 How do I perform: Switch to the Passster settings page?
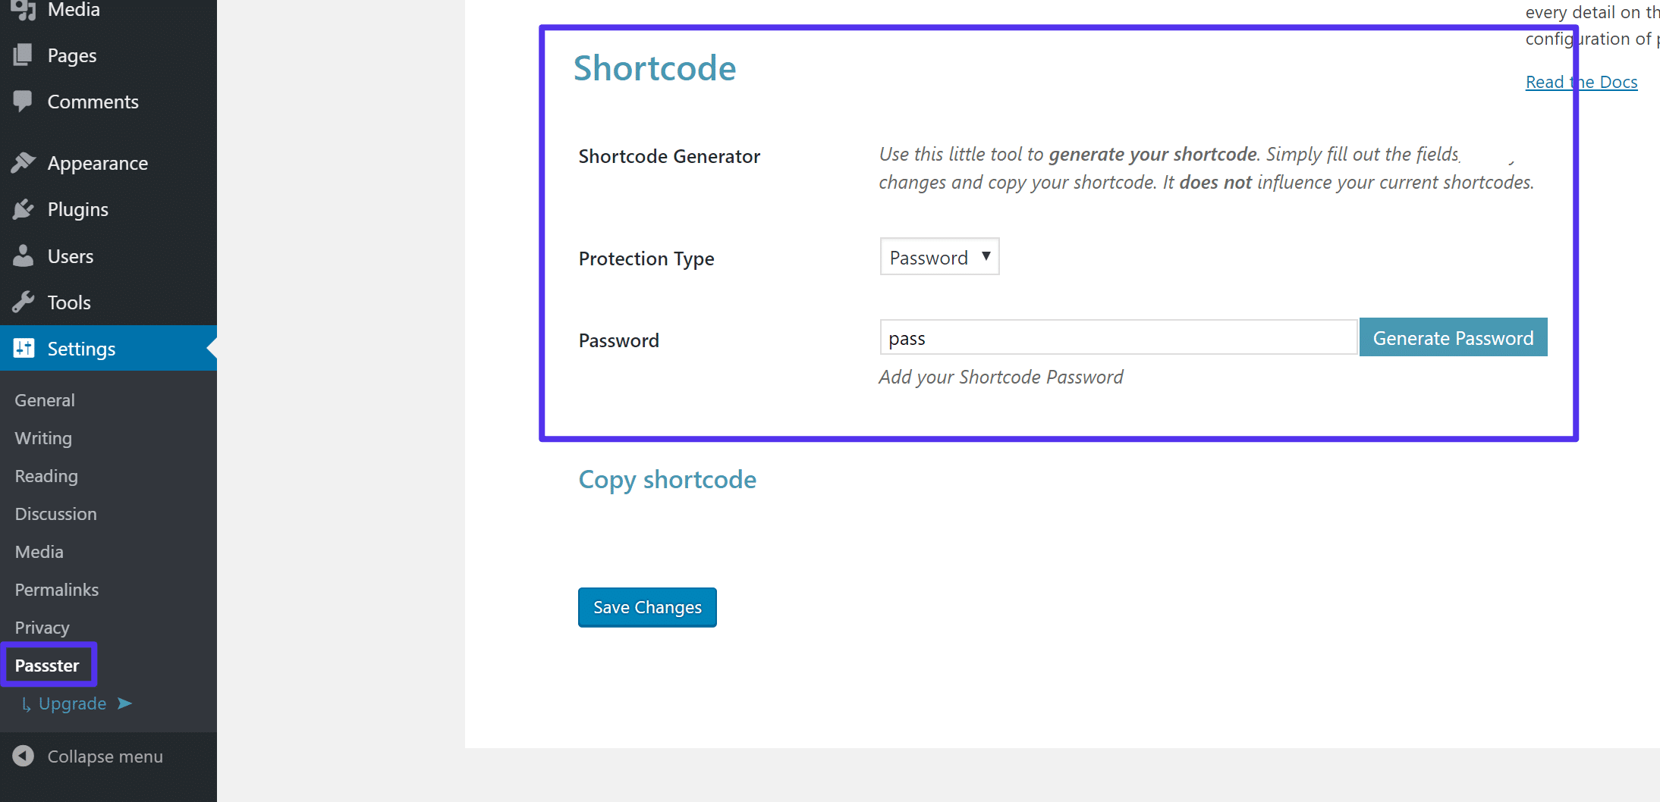click(x=47, y=665)
